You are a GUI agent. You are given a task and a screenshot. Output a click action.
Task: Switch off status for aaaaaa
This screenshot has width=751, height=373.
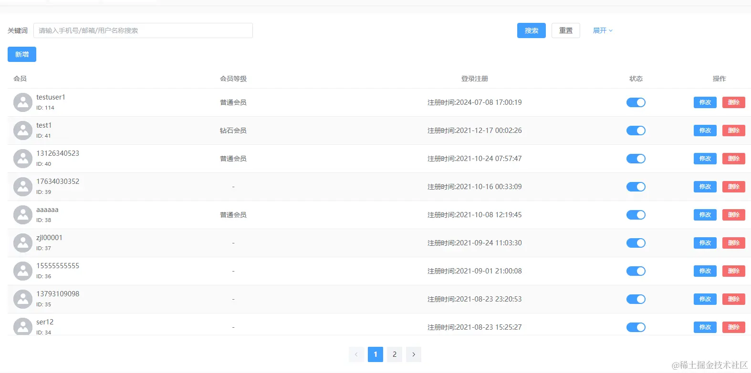[x=636, y=215]
